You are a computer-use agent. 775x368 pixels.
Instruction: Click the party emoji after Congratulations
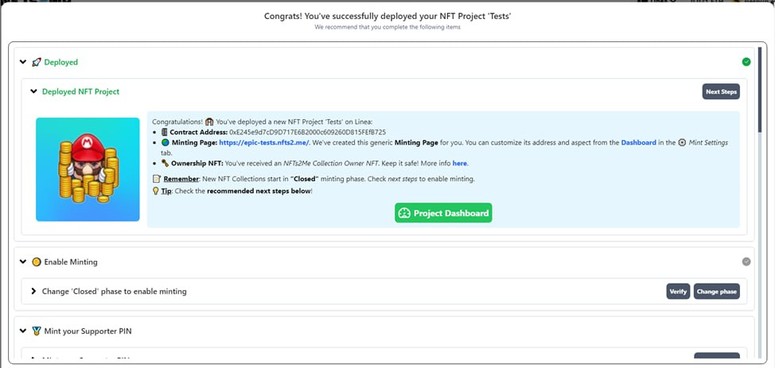[209, 122]
